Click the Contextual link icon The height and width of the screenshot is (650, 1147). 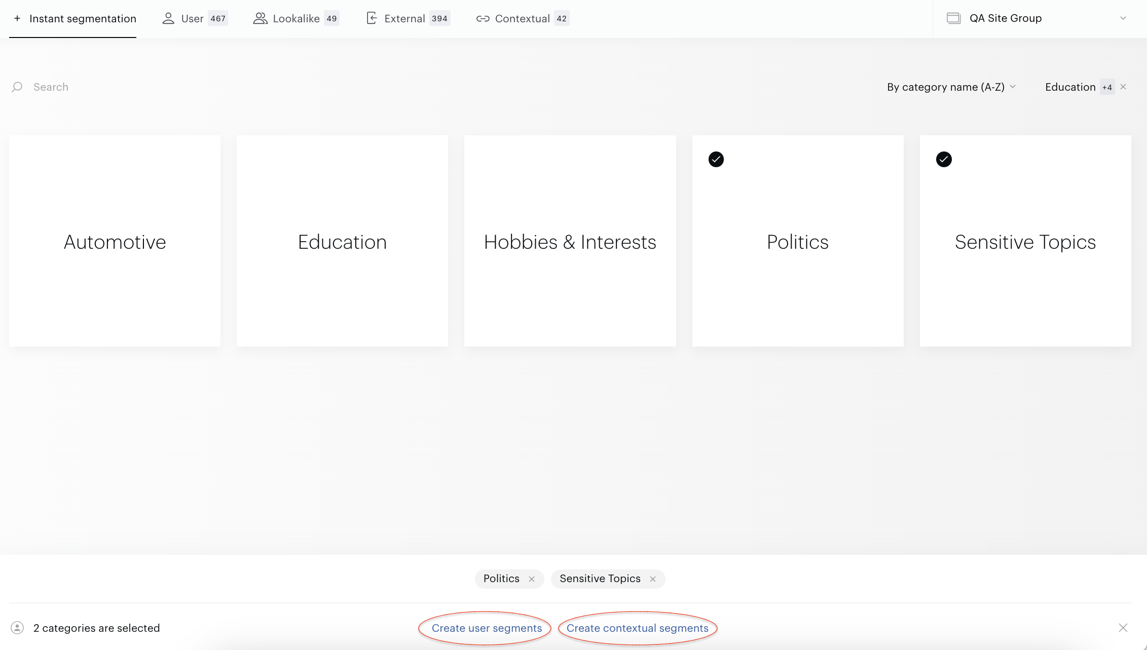[x=483, y=19]
